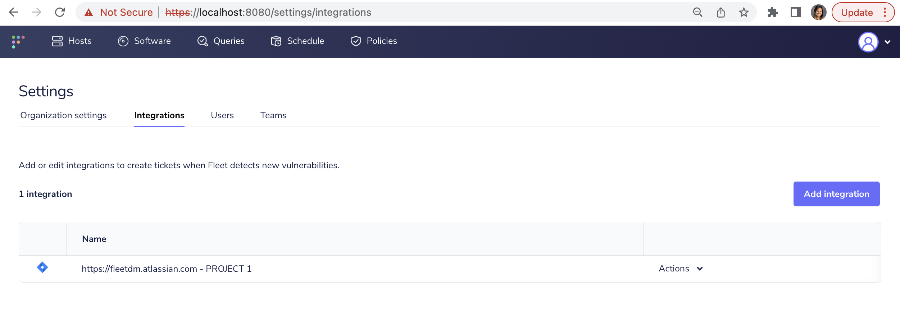Click the Queries magnifier icon

point(202,41)
